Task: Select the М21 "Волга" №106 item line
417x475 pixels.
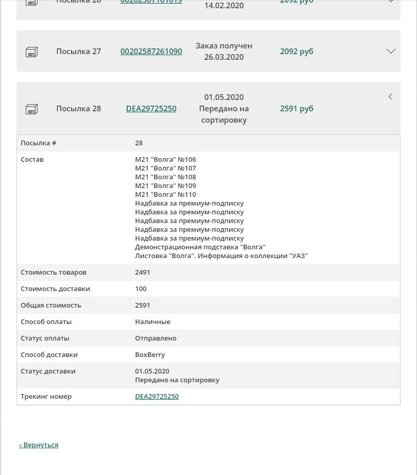Action: coord(165,159)
